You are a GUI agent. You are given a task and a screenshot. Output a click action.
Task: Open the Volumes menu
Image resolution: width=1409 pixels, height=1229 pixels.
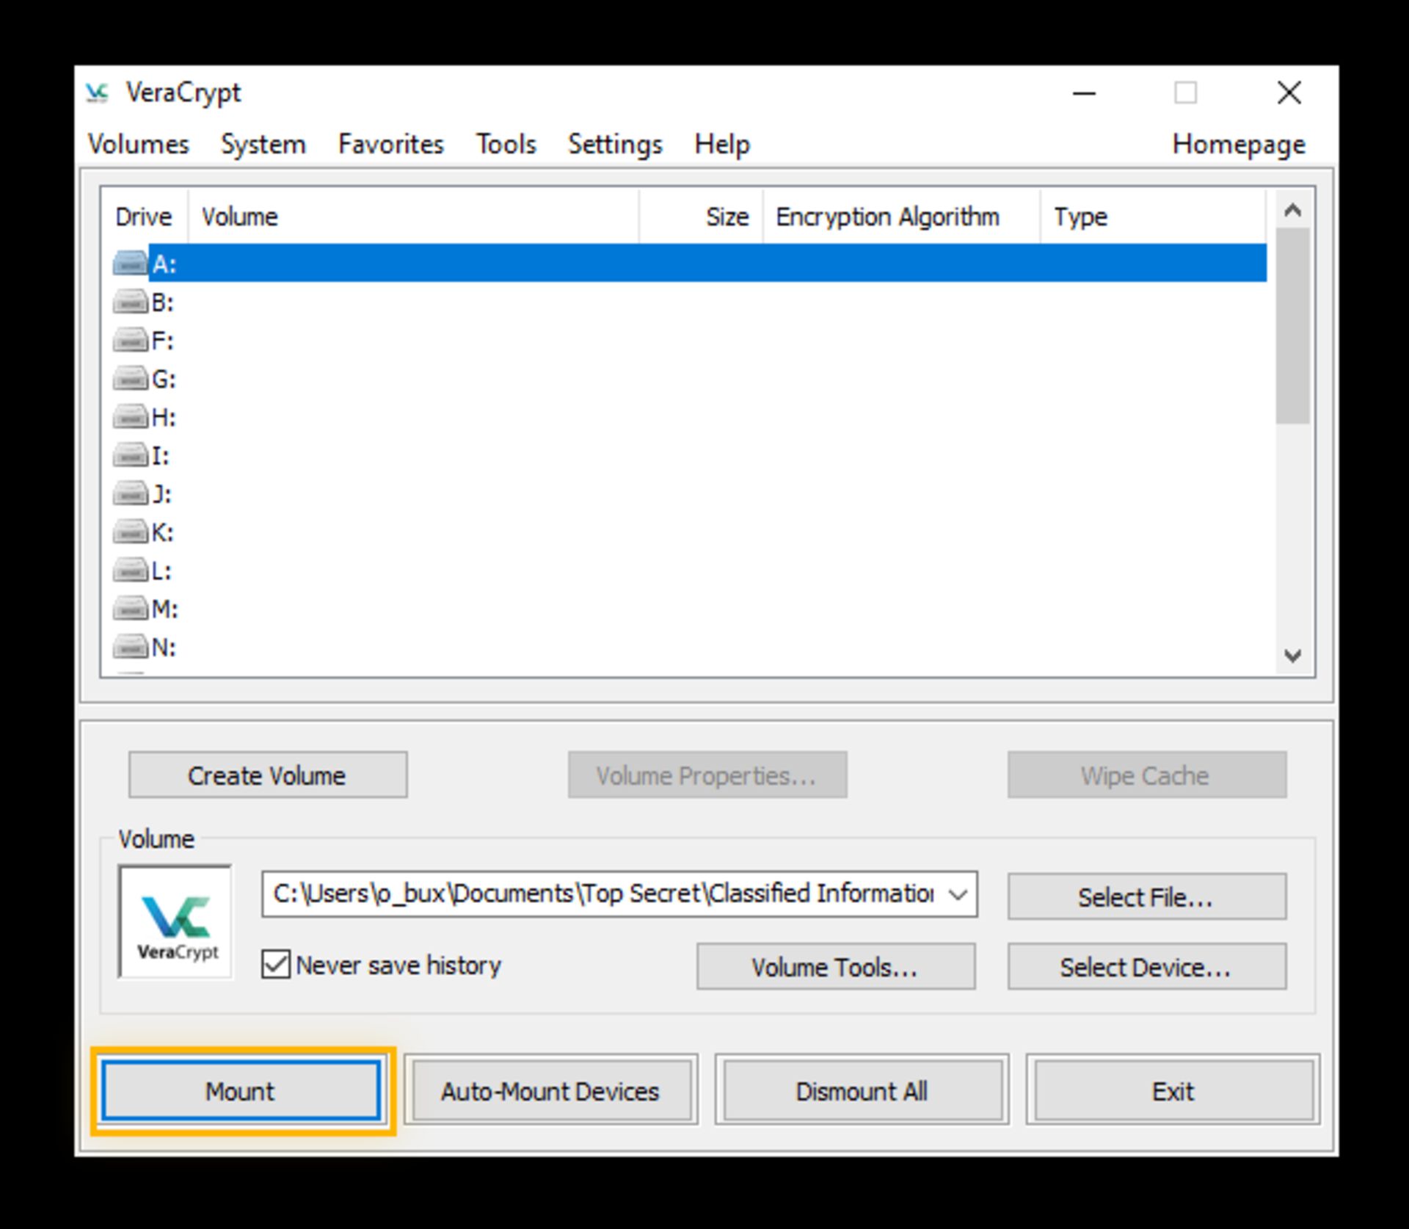pos(139,144)
